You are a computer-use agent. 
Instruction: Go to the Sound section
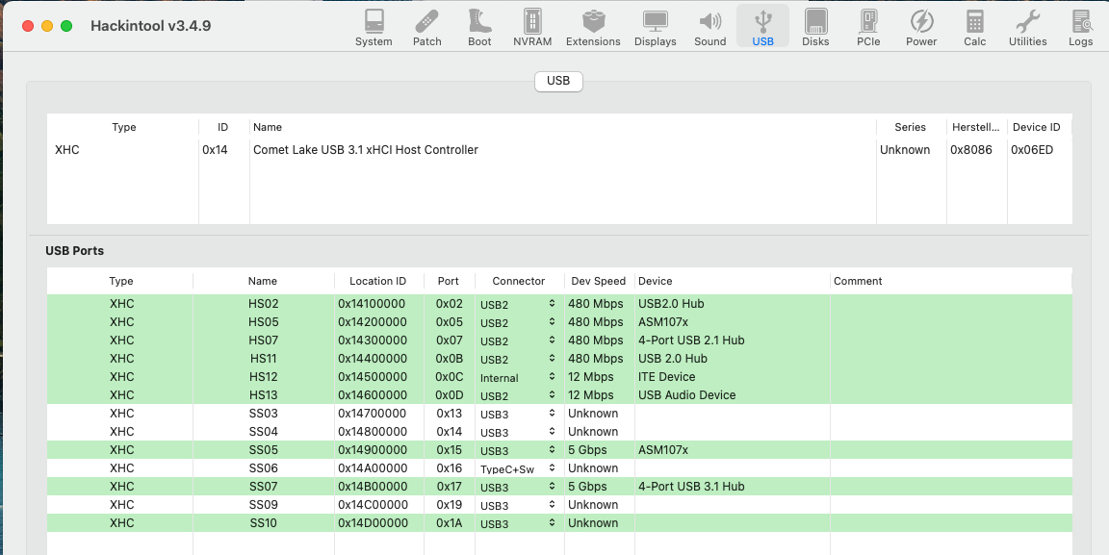click(x=710, y=27)
